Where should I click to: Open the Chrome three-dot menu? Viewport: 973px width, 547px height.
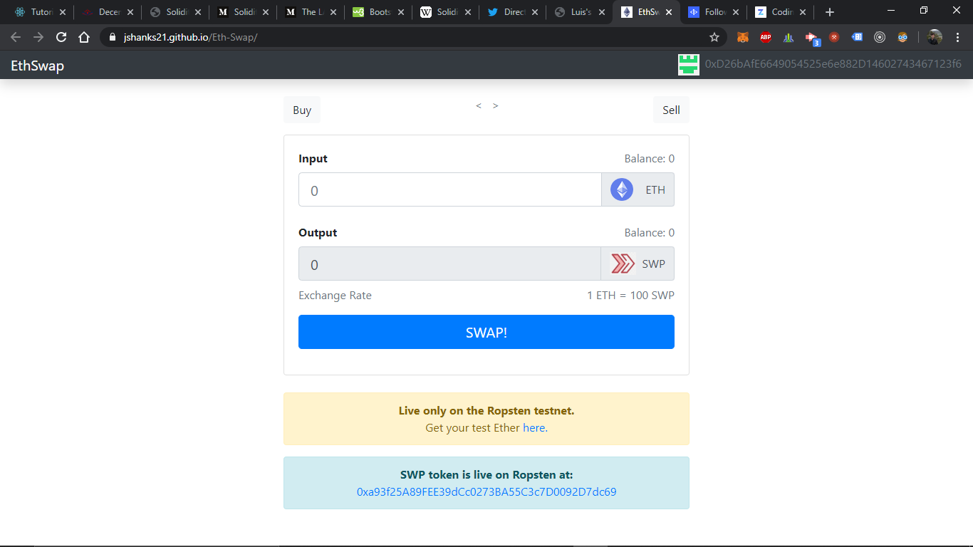[x=958, y=37]
